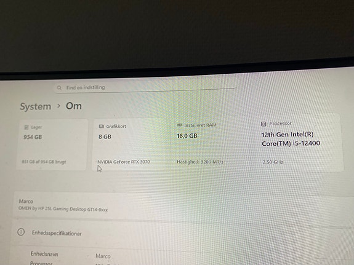Image resolution: width=354 pixels, height=265 pixels.
Task: Go back to System breadcrumb
Action: 36,106
